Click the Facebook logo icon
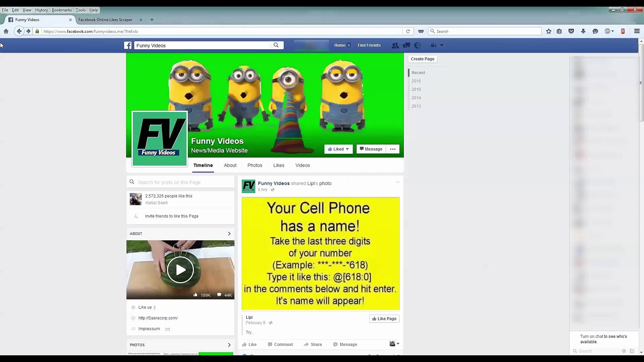This screenshot has width=644, height=362. tap(128, 45)
